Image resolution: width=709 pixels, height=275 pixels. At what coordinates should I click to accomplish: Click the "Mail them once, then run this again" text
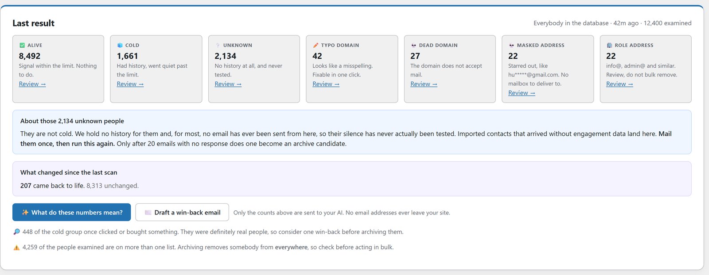pyautogui.click(x=346, y=138)
